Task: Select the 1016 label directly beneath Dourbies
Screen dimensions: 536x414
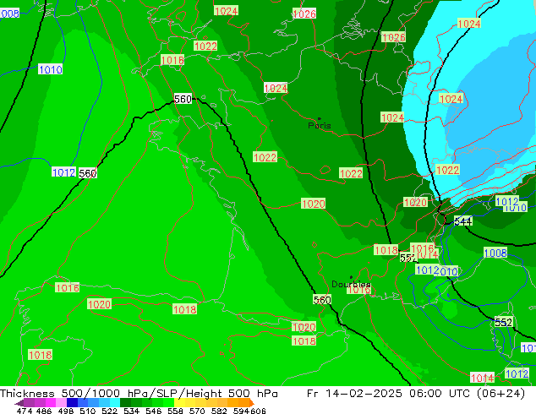Action: [x=358, y=290]
